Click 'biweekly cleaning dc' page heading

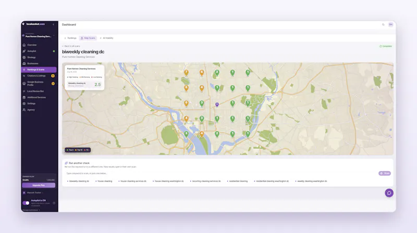[83, 51]
